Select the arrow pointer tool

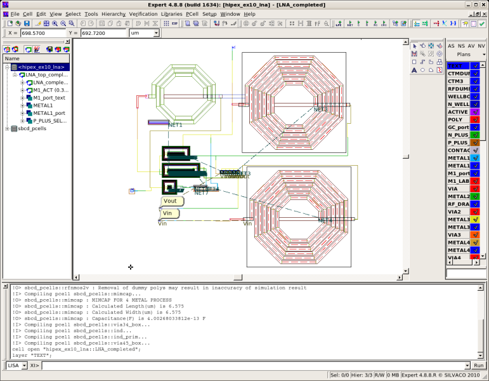tap(414, 46)
